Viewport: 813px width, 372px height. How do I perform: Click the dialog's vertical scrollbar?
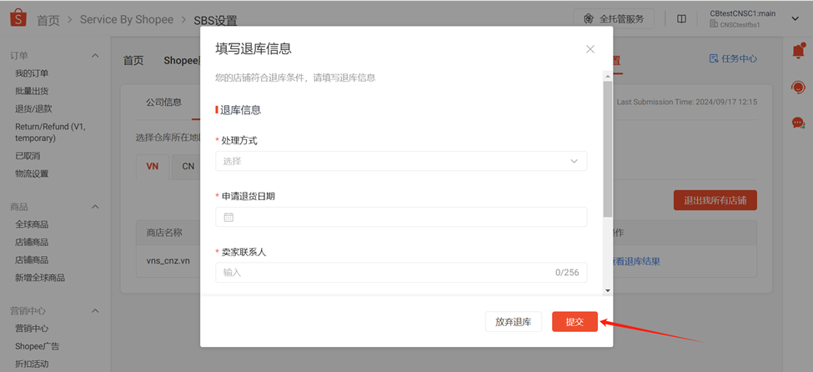pos(607,150)
